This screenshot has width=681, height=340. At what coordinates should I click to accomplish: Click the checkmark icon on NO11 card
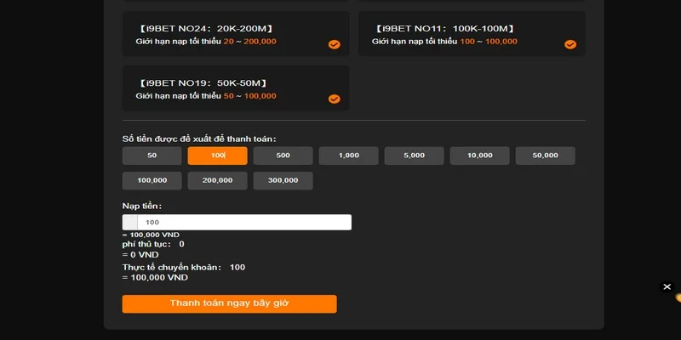[x=570, y=44]
